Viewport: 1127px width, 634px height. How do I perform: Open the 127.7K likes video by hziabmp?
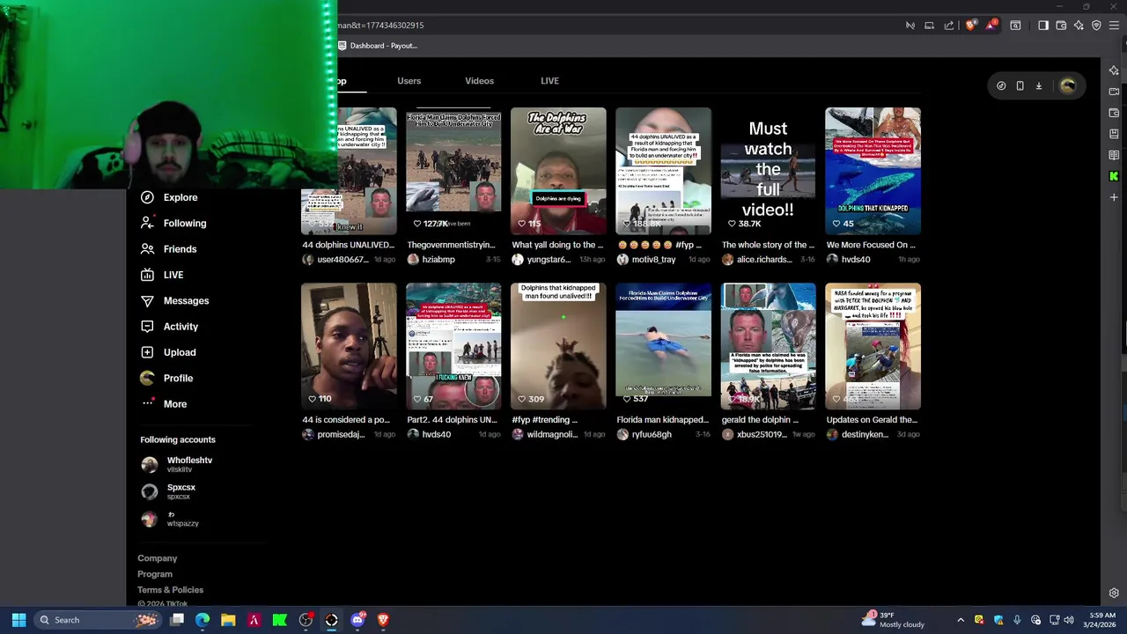click(x=453, y=171)
